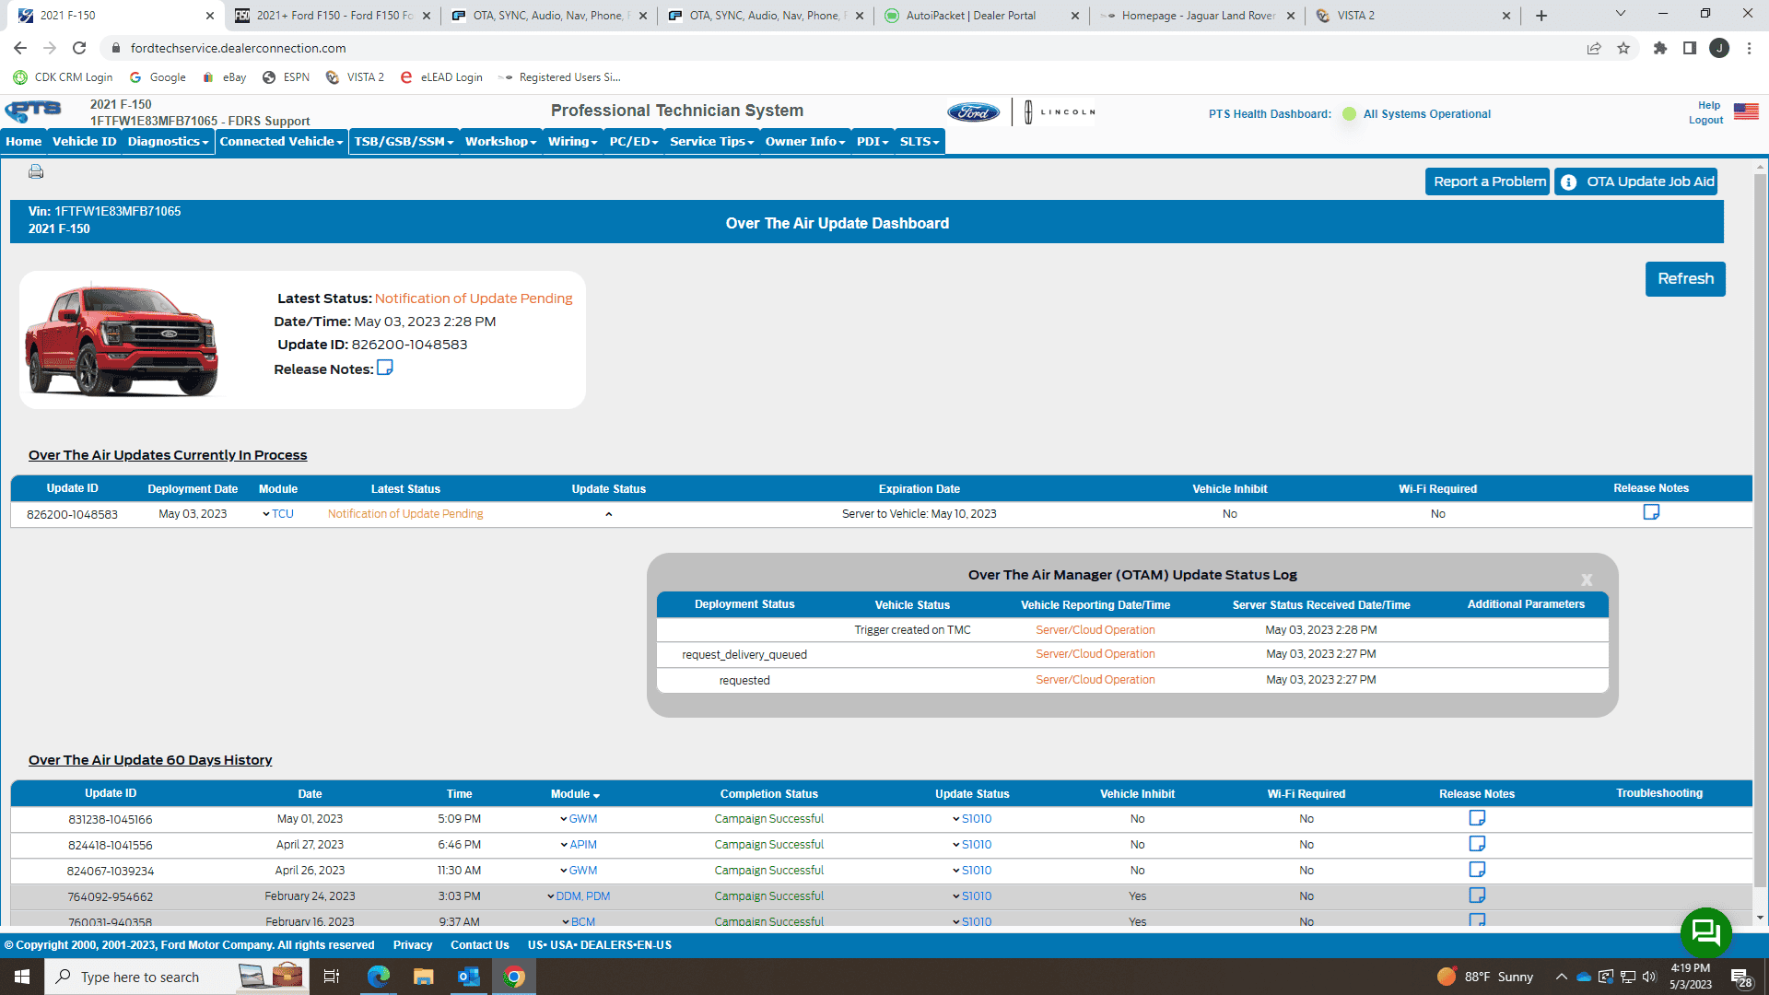Open the Vehicle ID menu item
This screenshot has height=995, width=1769.
(84, 141)
